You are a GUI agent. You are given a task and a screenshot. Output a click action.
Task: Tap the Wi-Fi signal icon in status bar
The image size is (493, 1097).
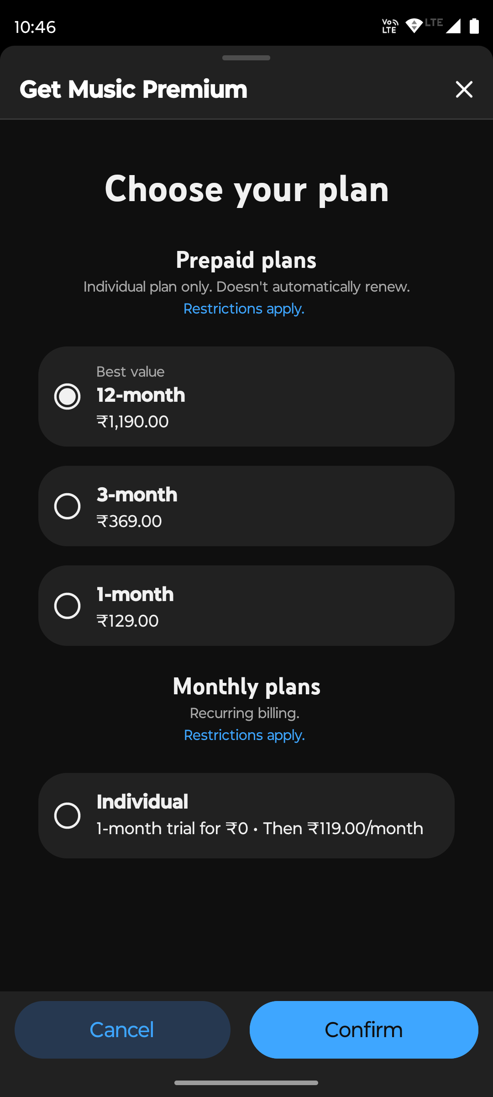[414, 26]
